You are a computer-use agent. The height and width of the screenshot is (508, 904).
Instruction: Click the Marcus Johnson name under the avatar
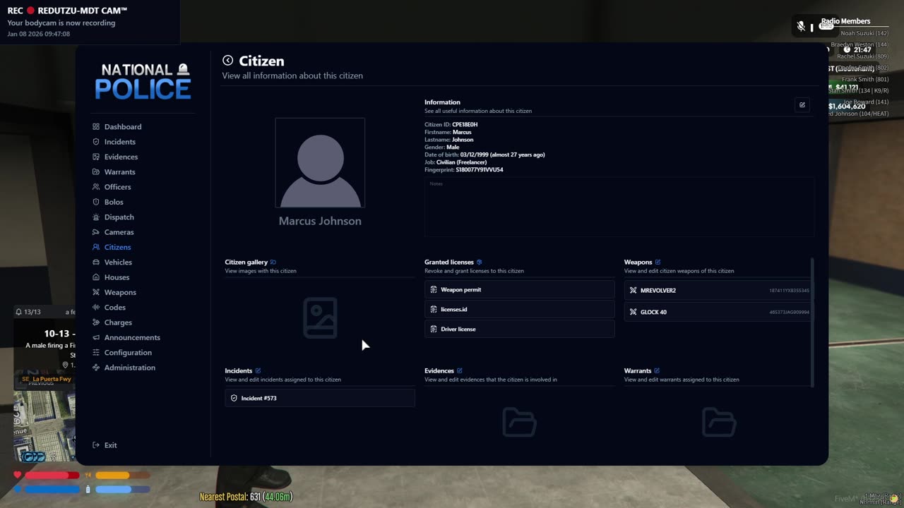coord(320,221)
